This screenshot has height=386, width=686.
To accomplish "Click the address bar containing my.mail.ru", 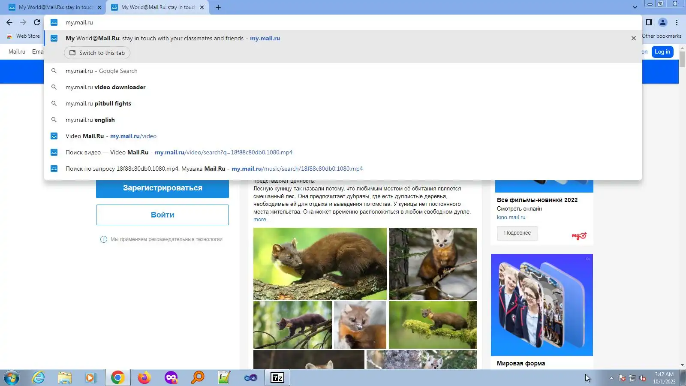I will pyautogui.click(x=343, y=22).
